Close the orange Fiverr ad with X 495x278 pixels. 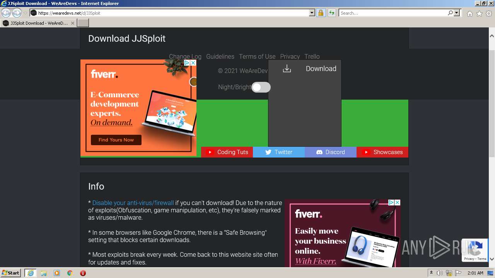[x=193, y=63]
